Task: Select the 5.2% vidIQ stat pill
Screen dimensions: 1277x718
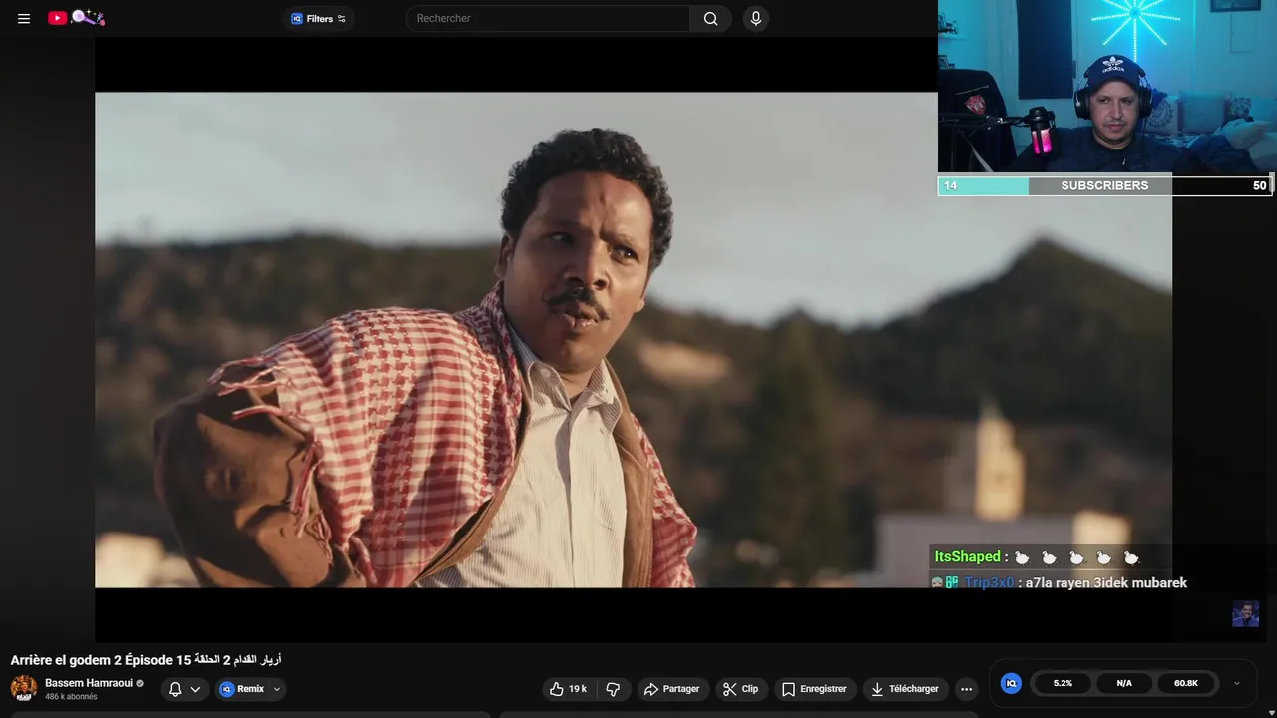Action: tap(1063, 683)
